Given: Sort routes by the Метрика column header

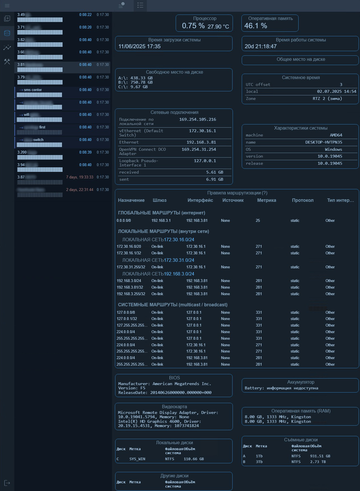Looking at the screenshot, I should coord(266,200).
